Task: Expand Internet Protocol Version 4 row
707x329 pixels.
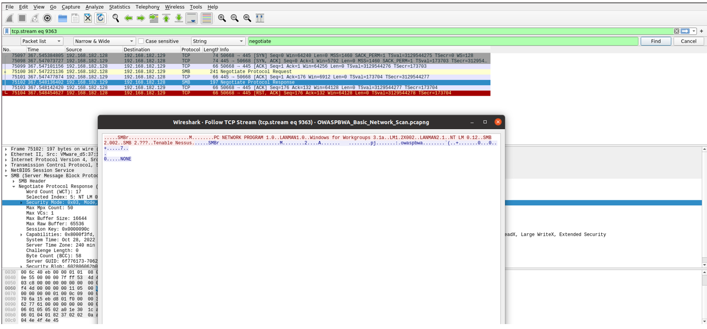Action: pos(6,160)
